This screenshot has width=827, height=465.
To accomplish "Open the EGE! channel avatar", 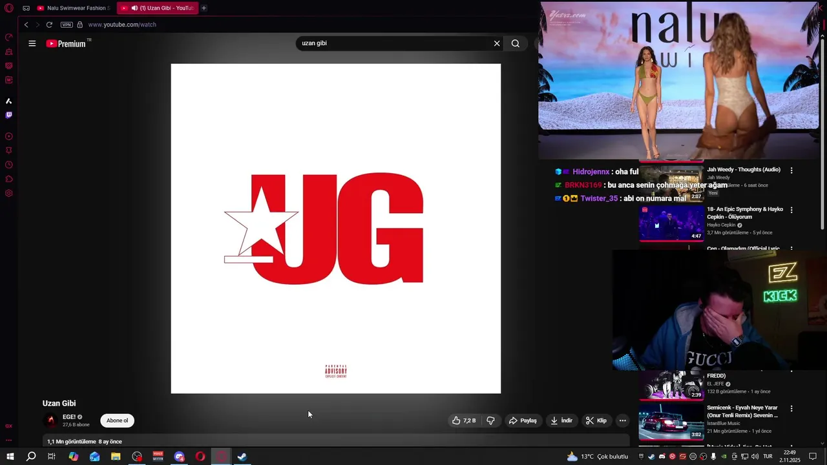I will [x=50, y=421].
